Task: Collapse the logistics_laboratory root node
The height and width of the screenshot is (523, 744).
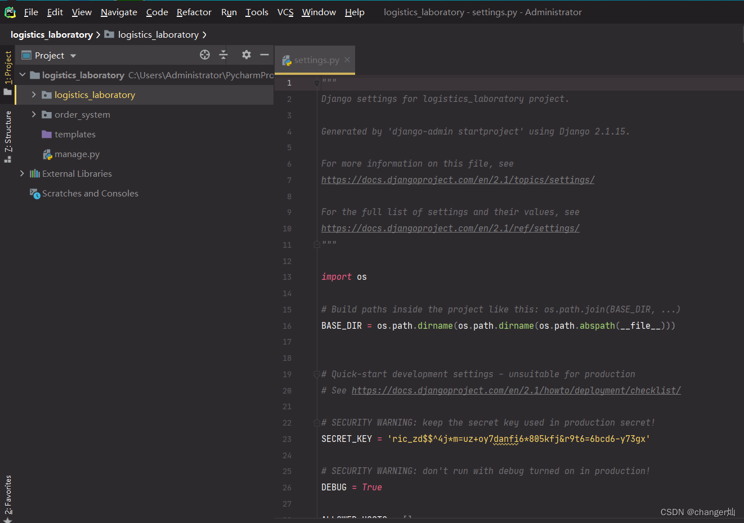Action: pos(23,75)
